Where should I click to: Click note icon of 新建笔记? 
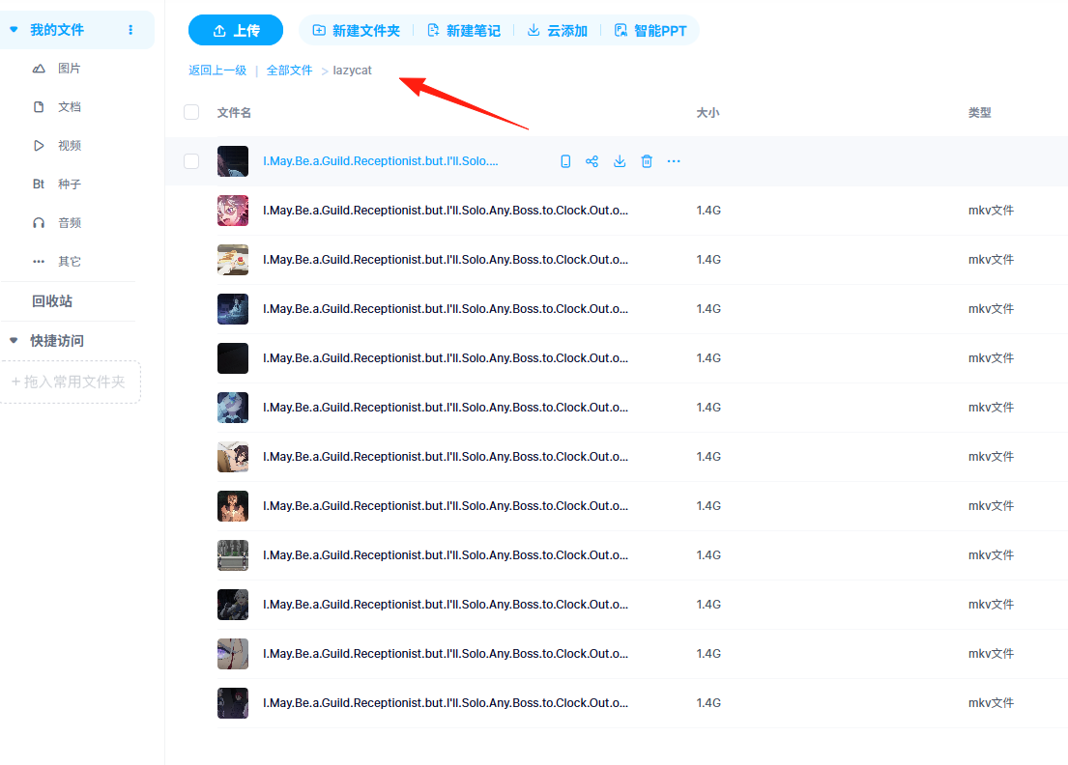433,30
